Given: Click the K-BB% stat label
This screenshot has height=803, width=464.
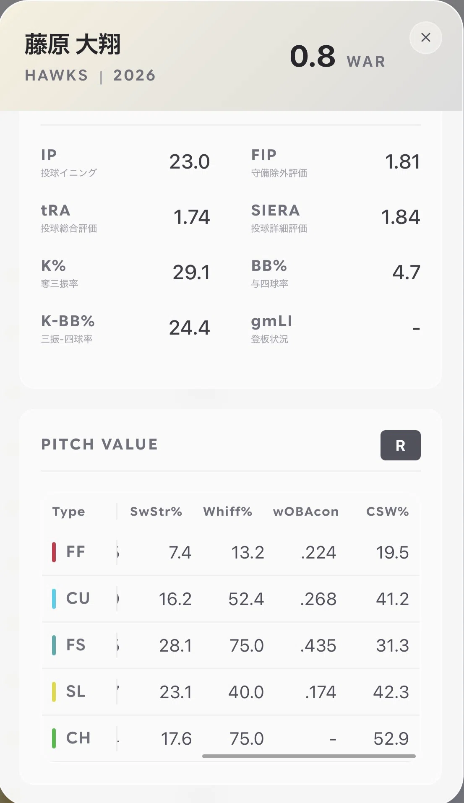Looking at the screenshot, I should click(68, 321).
